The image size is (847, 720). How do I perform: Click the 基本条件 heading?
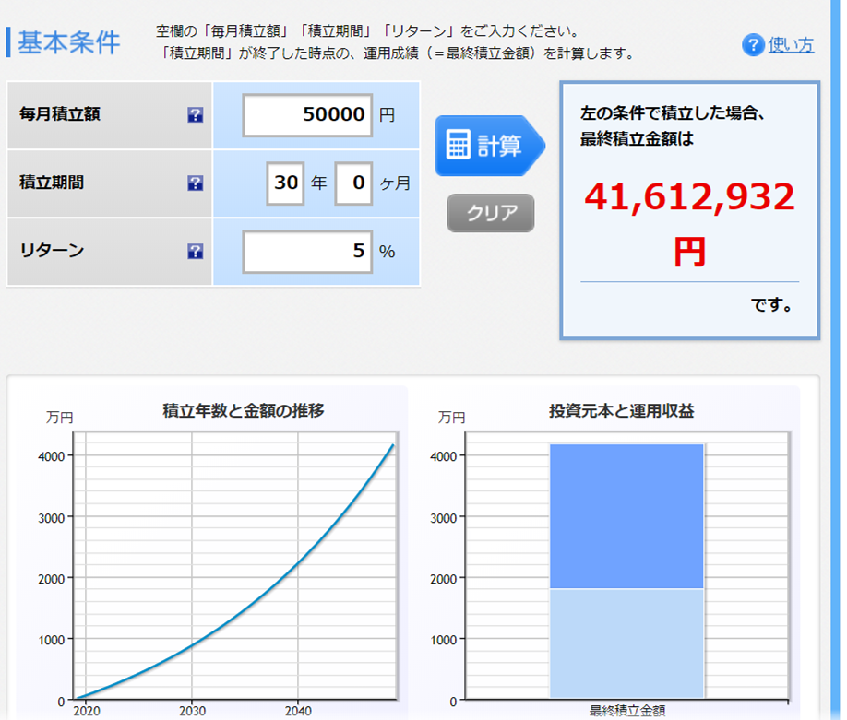[68, 42]
